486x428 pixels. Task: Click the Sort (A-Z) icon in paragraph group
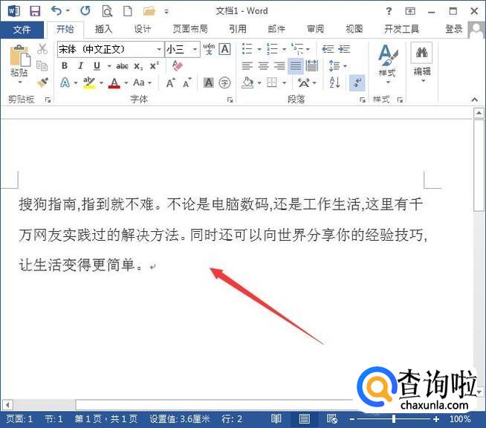(x=334, y=82)
